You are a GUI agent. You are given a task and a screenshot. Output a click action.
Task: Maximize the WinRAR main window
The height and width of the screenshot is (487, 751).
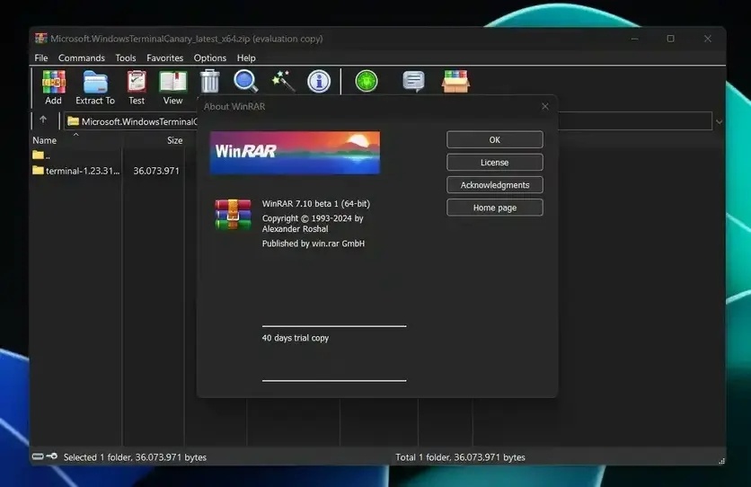coord(670,39)
